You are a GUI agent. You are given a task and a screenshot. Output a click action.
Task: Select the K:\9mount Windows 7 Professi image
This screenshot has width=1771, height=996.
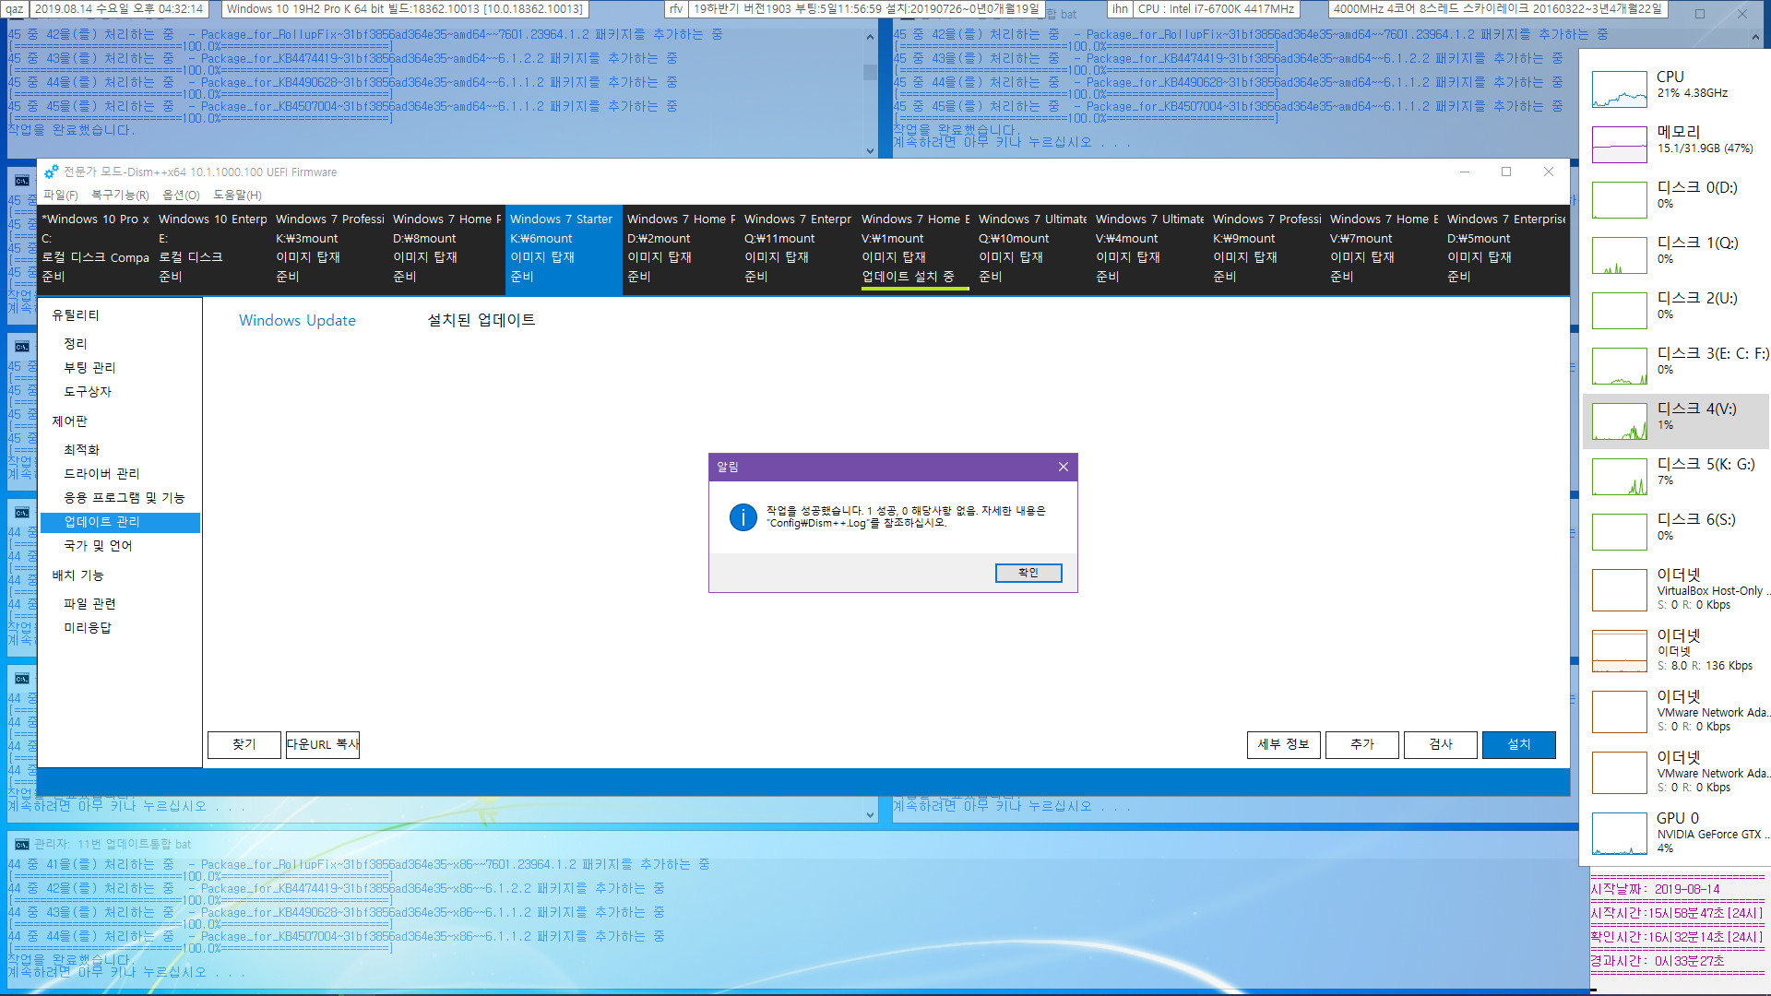coord(1266,248)
